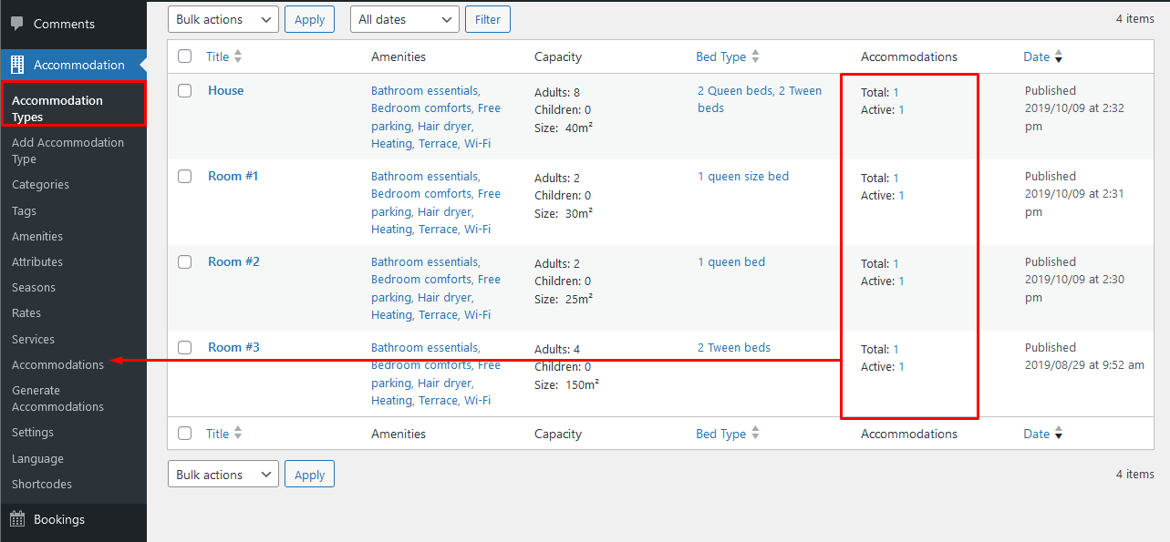The width and height of the screenshot is (1170, 542).
Task: Open the top Bulk actions dropdown
Action: point(223,19)
